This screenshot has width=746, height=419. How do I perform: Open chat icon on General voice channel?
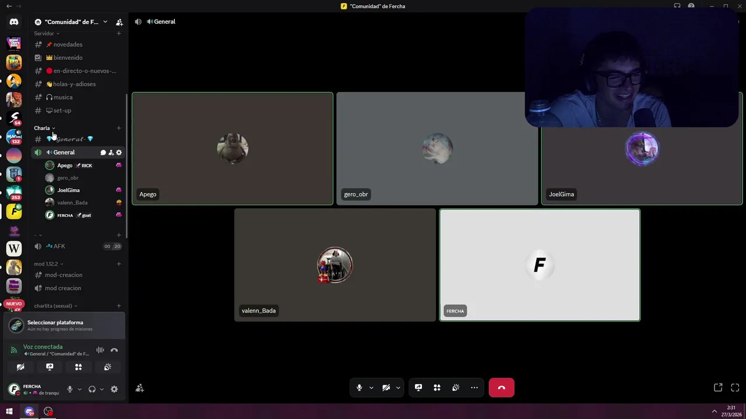103,152
